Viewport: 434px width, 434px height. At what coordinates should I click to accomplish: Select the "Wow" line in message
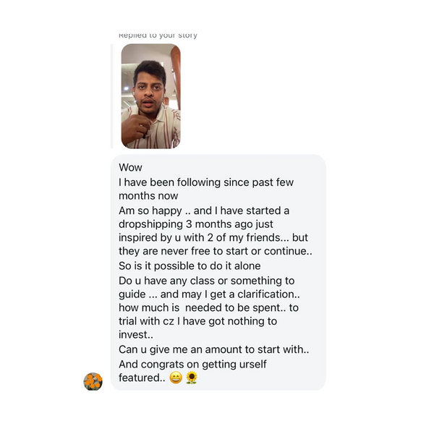coord(131,168)
